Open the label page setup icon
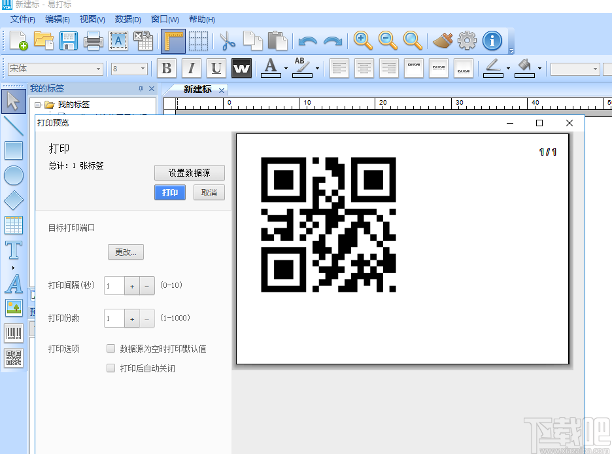 [x=118, y=41]
